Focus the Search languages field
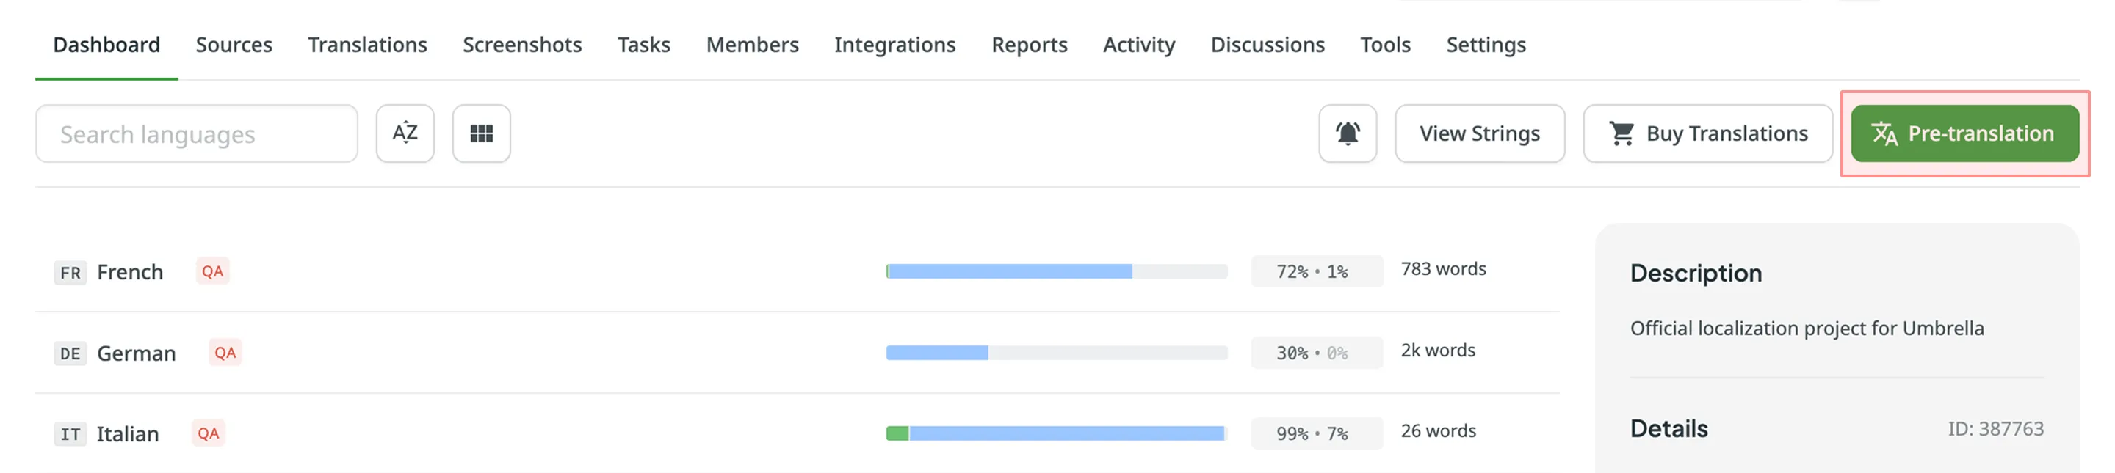Screen dimensions: 2115x473 (x=196, y=133)
